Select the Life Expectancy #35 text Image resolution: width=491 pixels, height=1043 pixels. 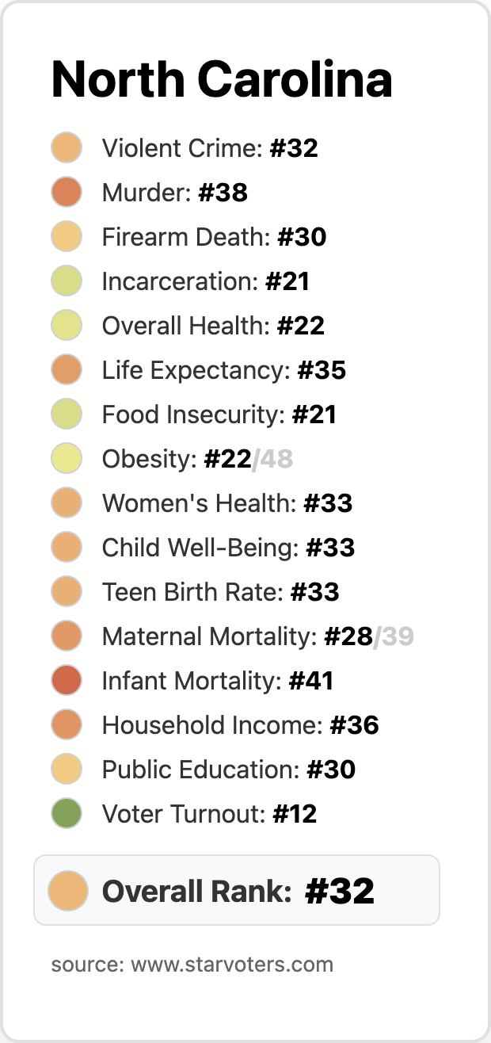tap(223, 370)
